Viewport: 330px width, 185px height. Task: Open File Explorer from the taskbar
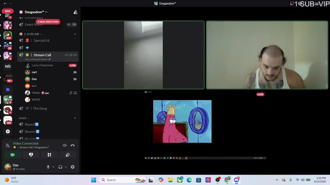170,180
